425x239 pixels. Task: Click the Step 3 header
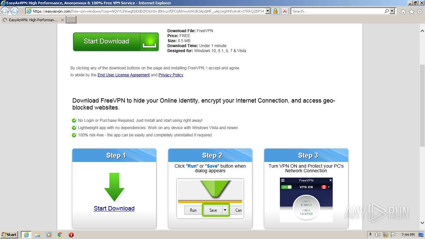tap(306, 155)
